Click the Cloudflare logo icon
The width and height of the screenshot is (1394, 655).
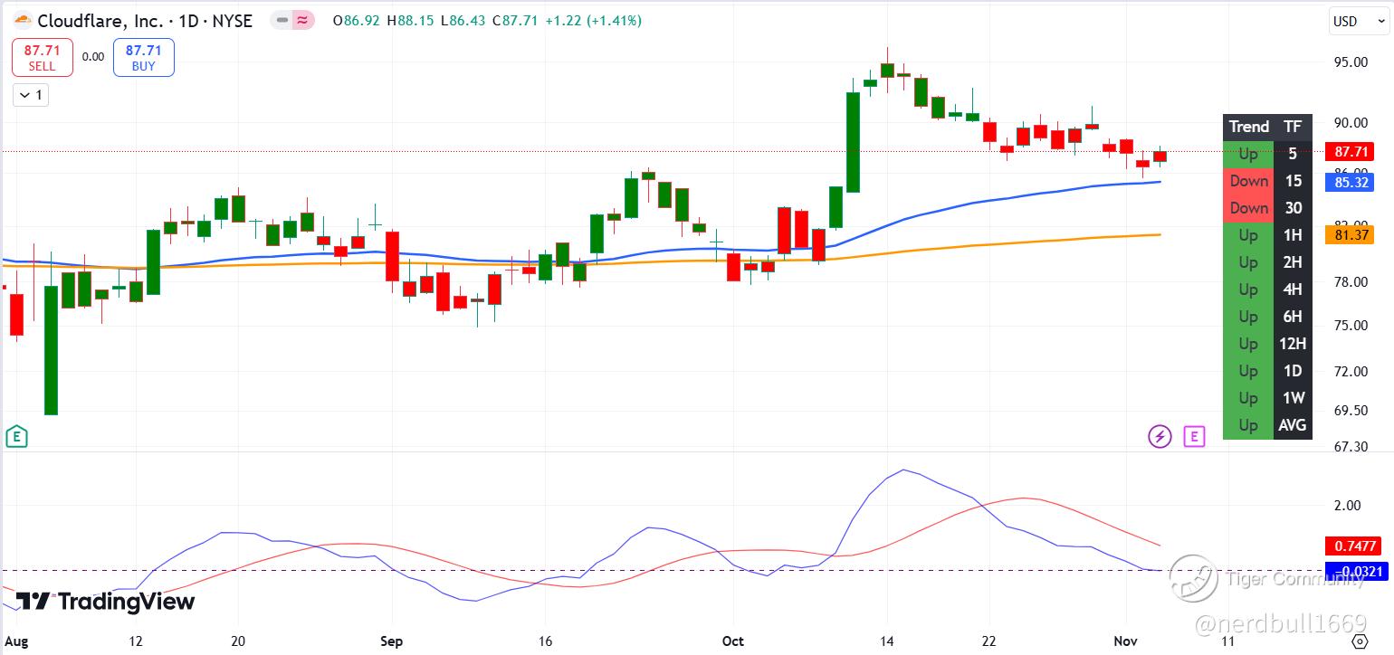22,20
